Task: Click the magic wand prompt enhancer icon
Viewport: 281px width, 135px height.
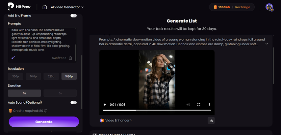Action: (x=13, y=58)
